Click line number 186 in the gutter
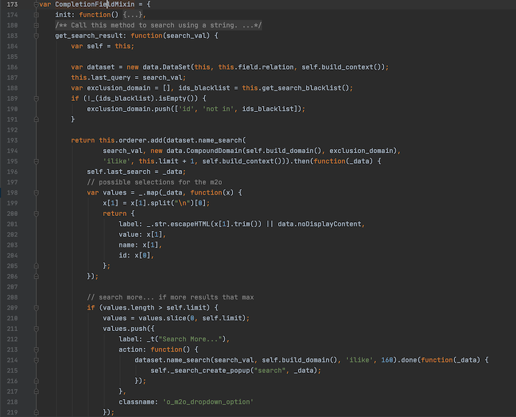The image size is (516, 417). pos(12,67)
